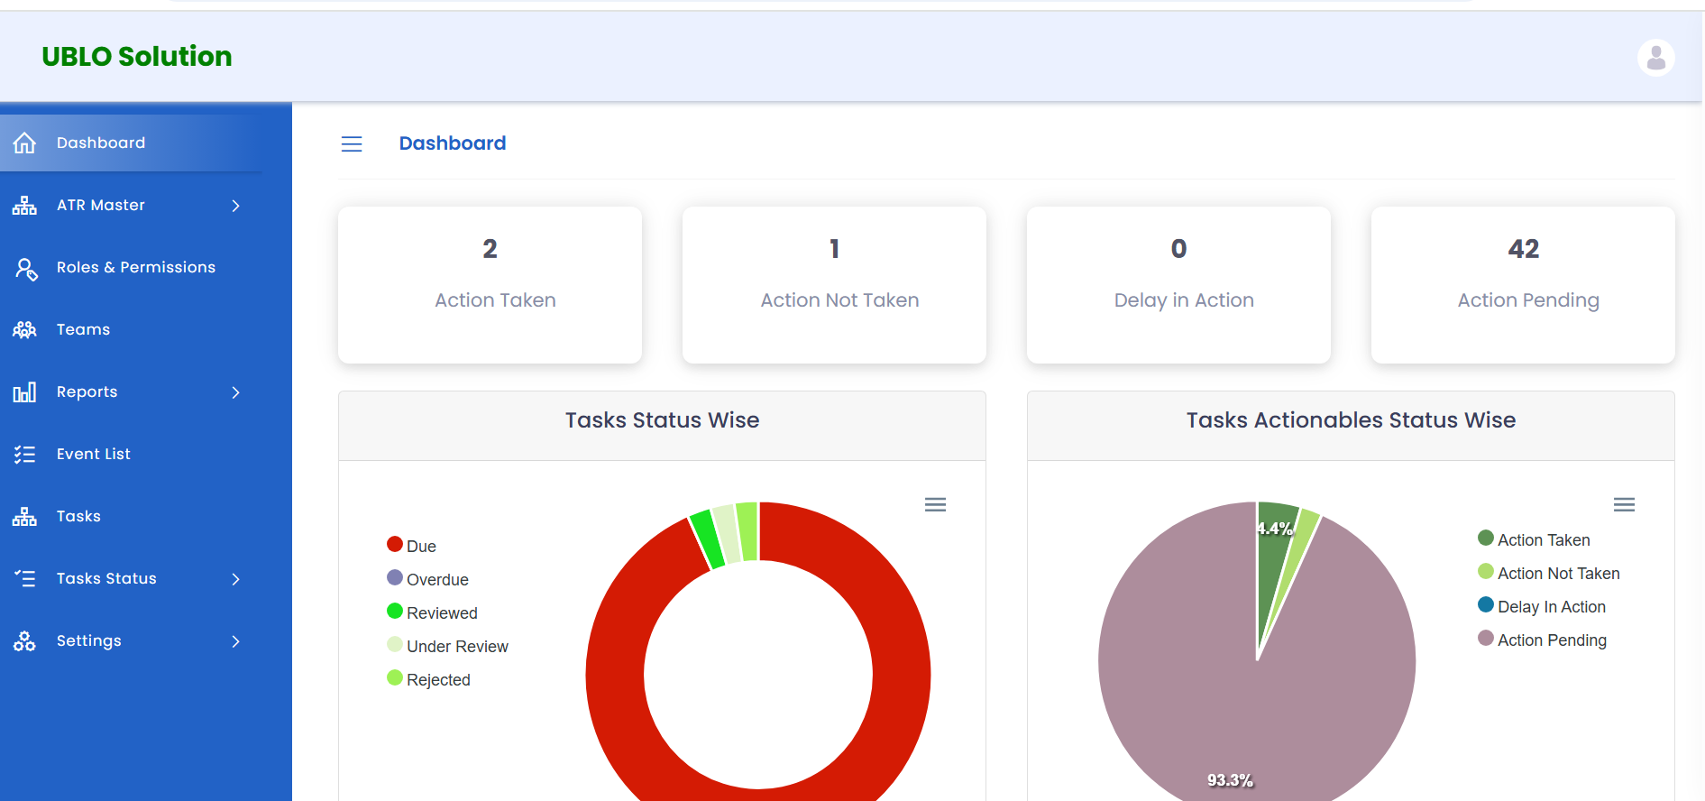Viewport: 1705px width, 801px height.
Task: Click the Dashboard home icon in sidebar
Action: coord(24,143)
